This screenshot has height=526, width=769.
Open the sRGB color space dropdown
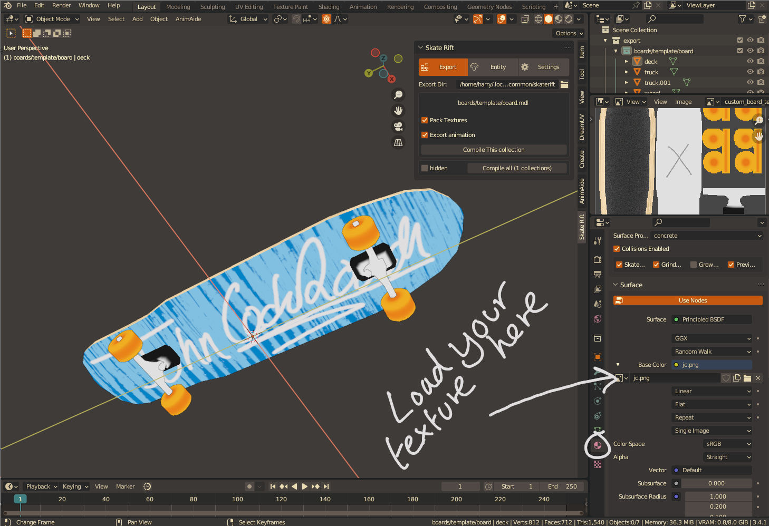click(x=728, y=444)
